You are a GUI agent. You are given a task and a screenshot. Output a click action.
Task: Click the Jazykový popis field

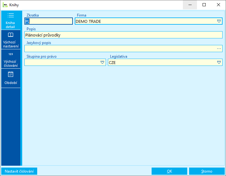tap(123, 49)
